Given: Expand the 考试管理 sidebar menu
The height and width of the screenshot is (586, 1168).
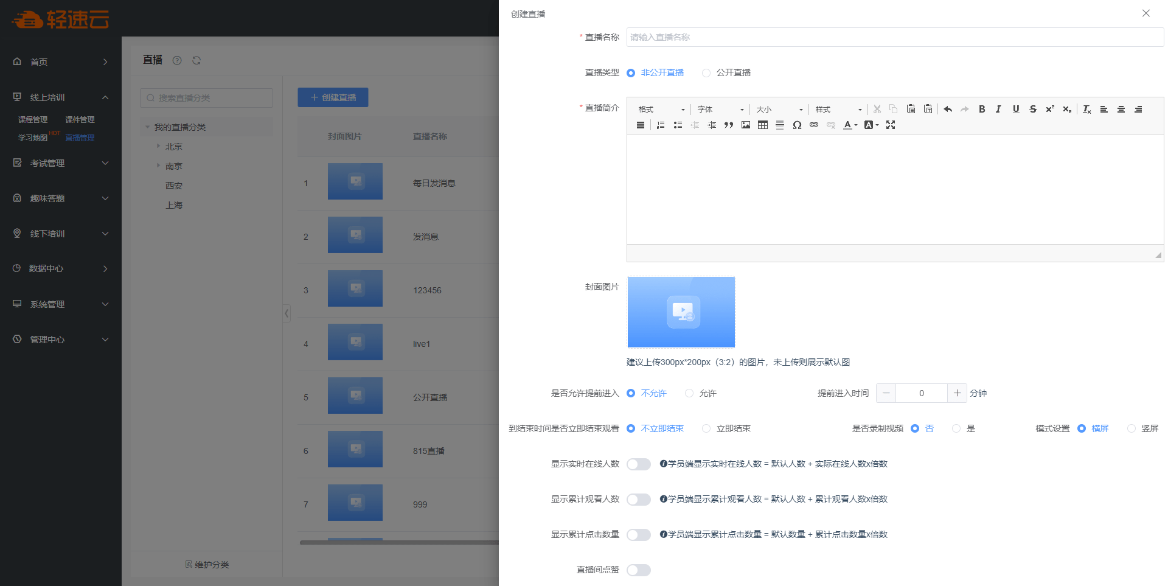Looking at the screenshot, I should [x=61, y=163].
